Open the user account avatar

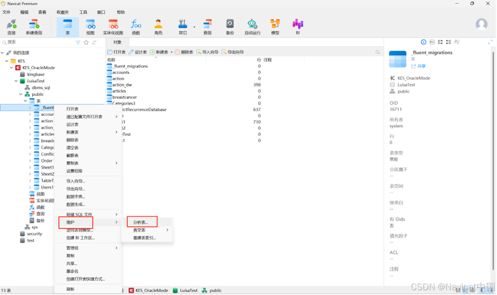pyautogui.click(x=482, y=24)
